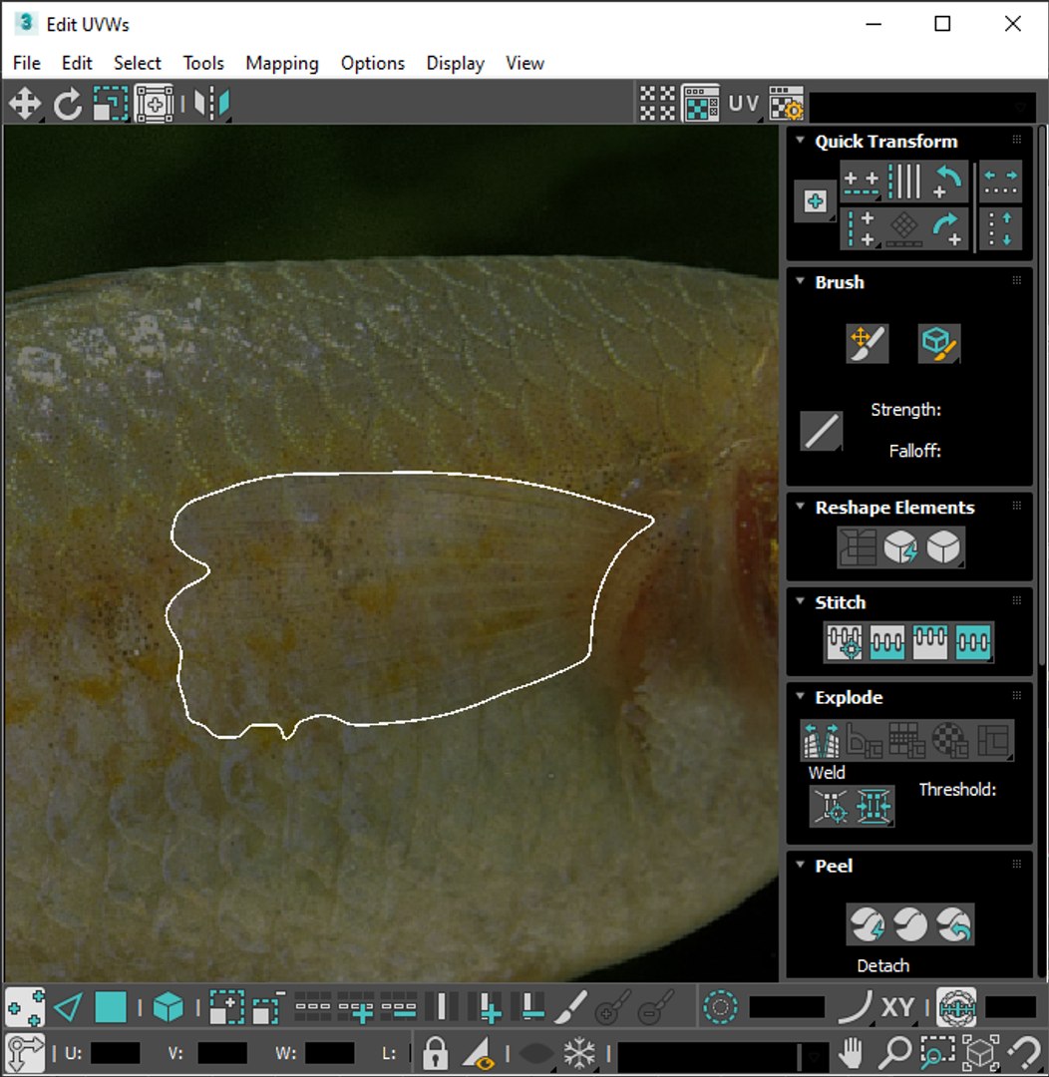Click the Break icon in Explode
Image resolution: width=1049 pixels, height=1077 pixels.
coord(821,740)
